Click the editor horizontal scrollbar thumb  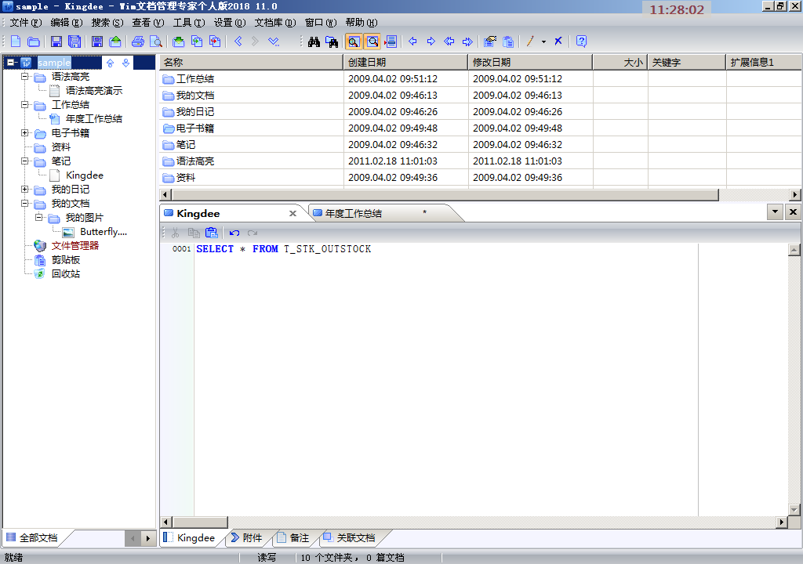point(200,522)
